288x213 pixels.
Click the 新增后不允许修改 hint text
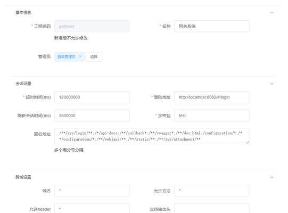[71, 38]
